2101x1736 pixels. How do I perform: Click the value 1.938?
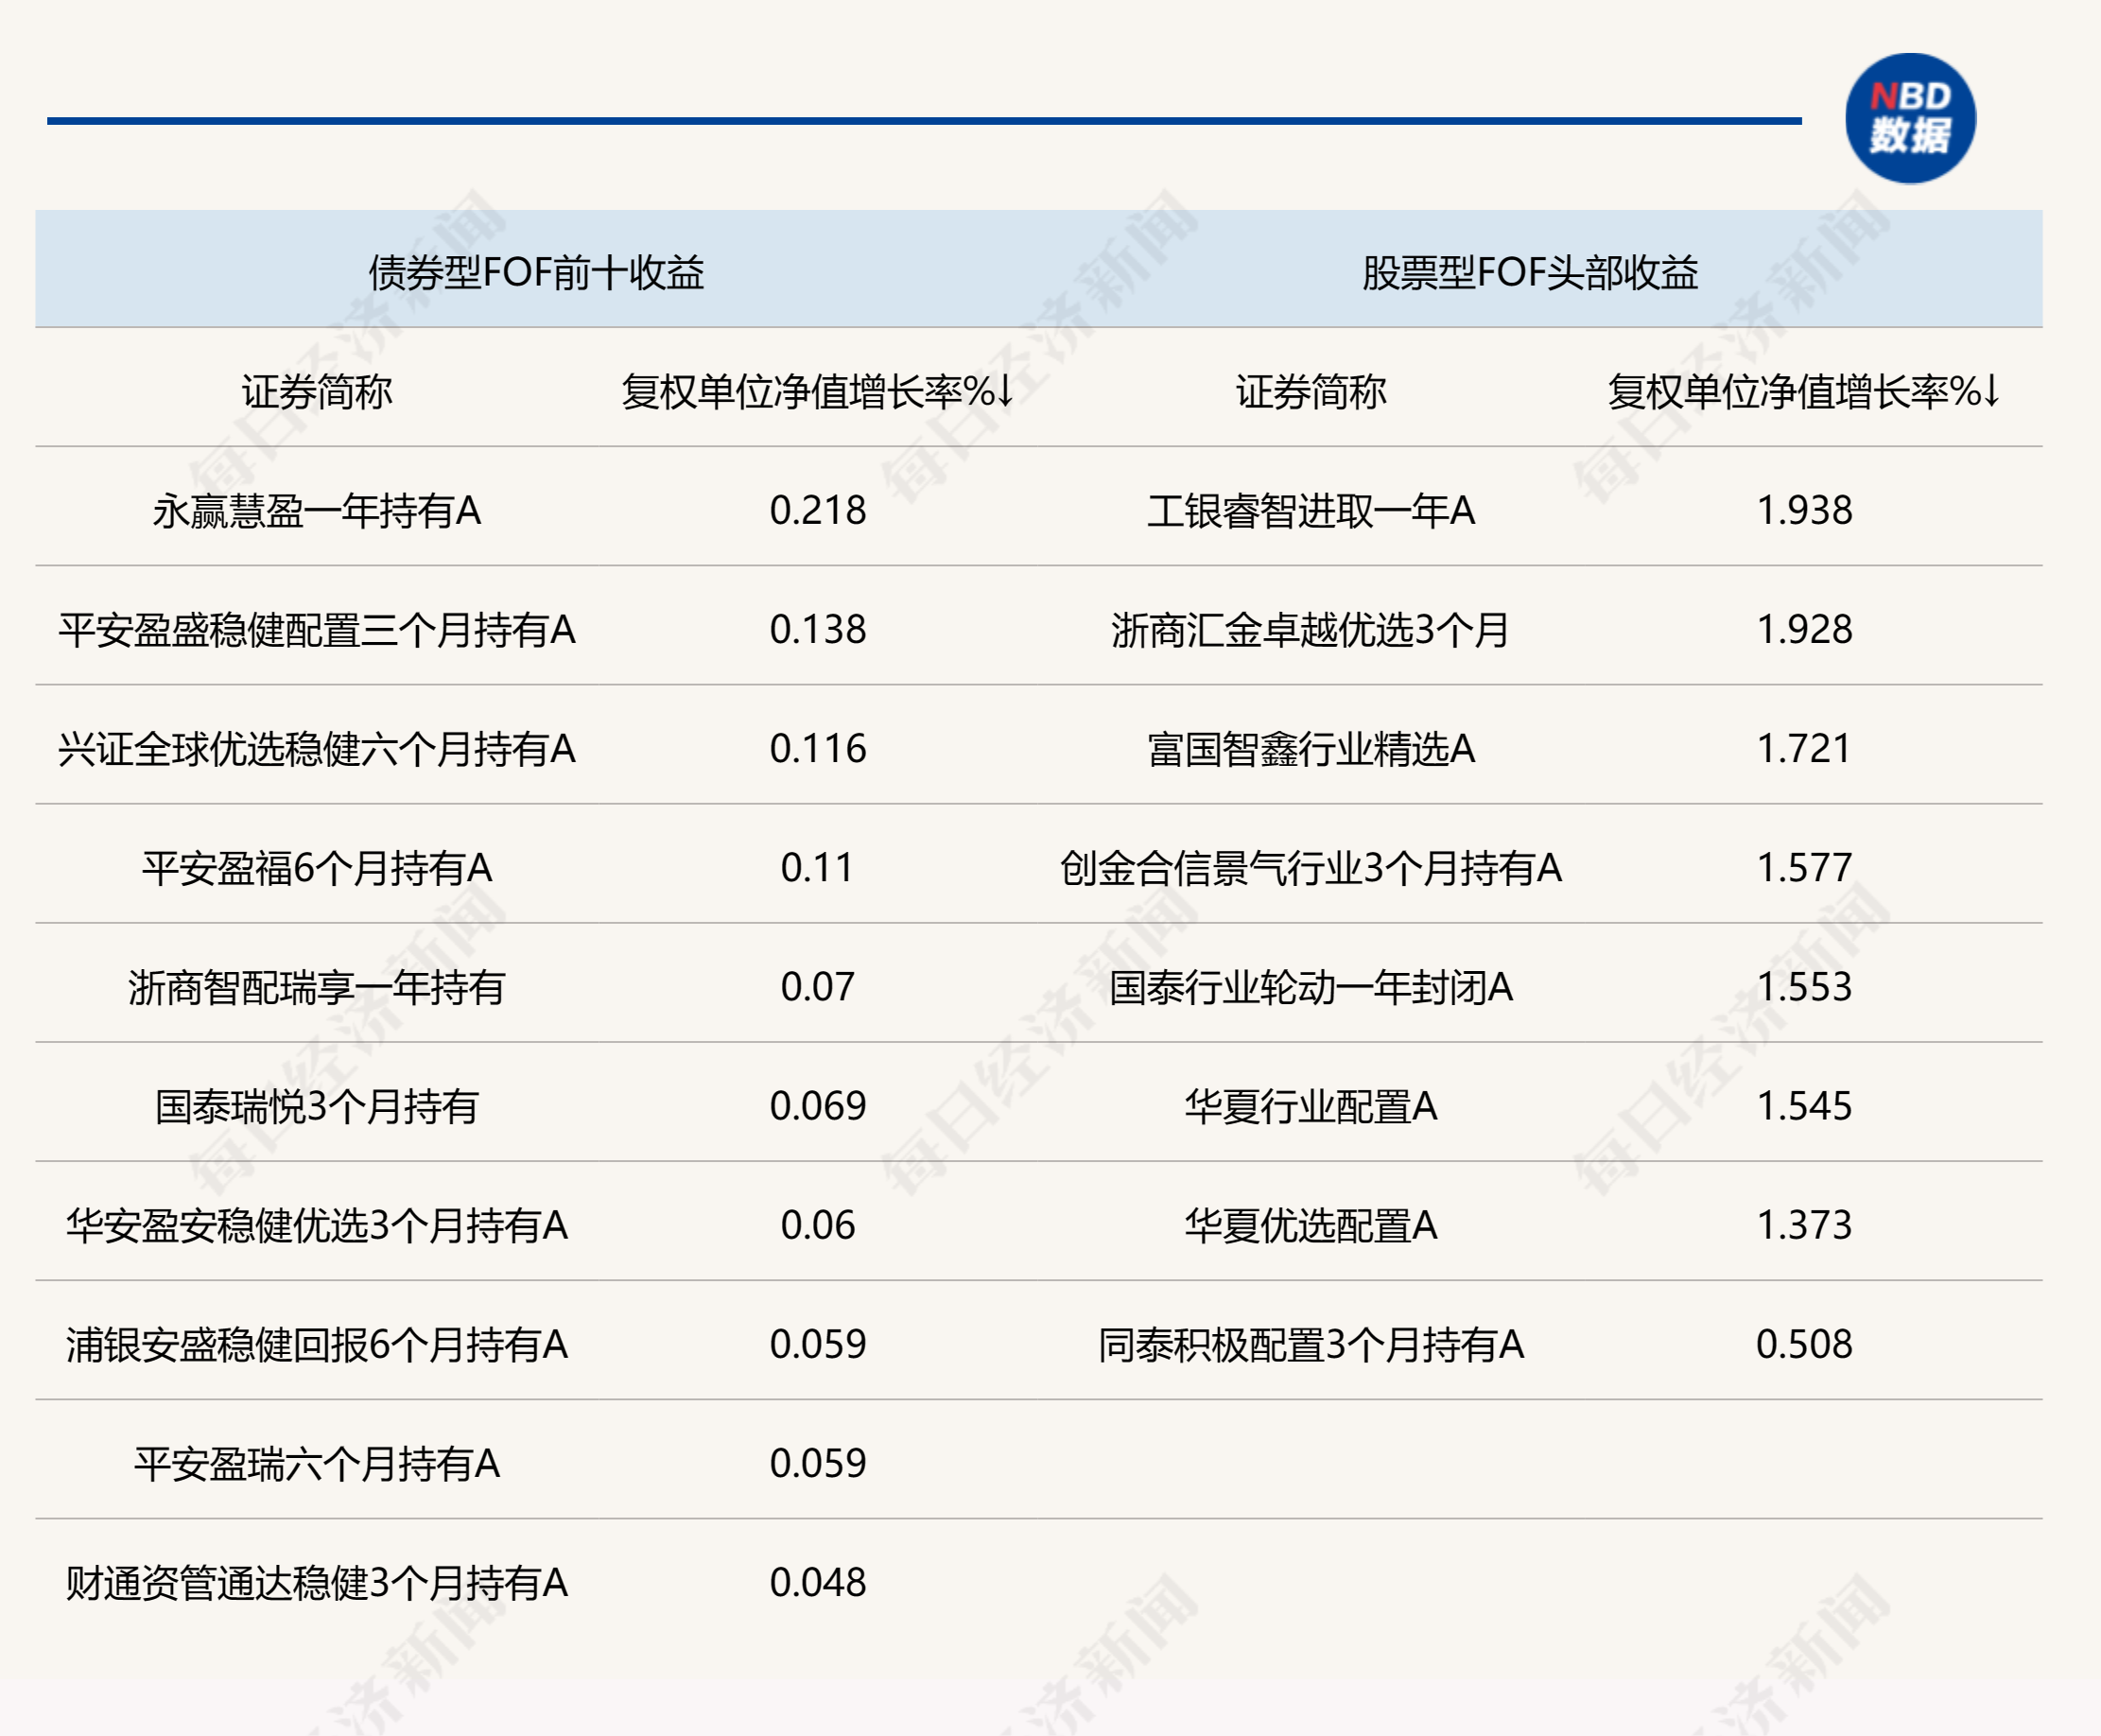click(x=1804, y=510)
